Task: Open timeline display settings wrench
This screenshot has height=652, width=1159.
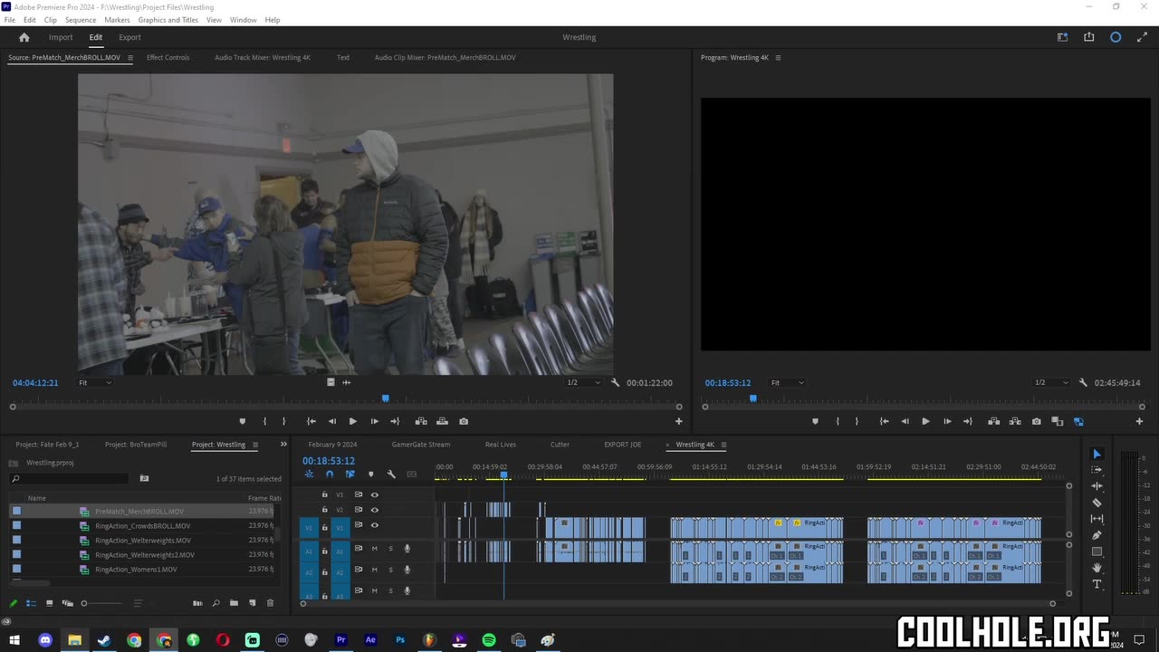Action: click(391, 475)
